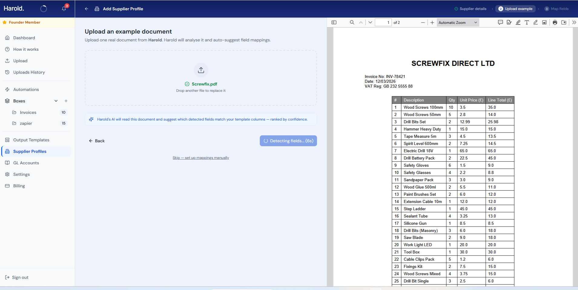578x290 pixels.
Task: Add a new box with plus icon
Action: tap(66, 101)
